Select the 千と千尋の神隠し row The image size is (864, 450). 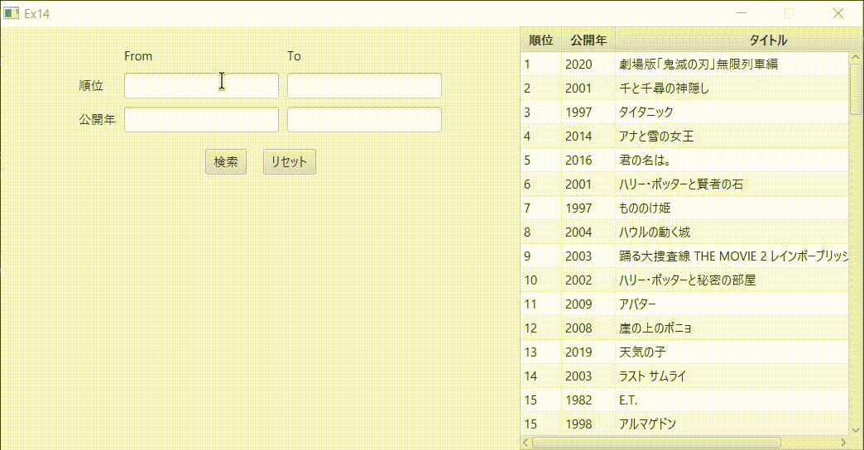(684, 89)
